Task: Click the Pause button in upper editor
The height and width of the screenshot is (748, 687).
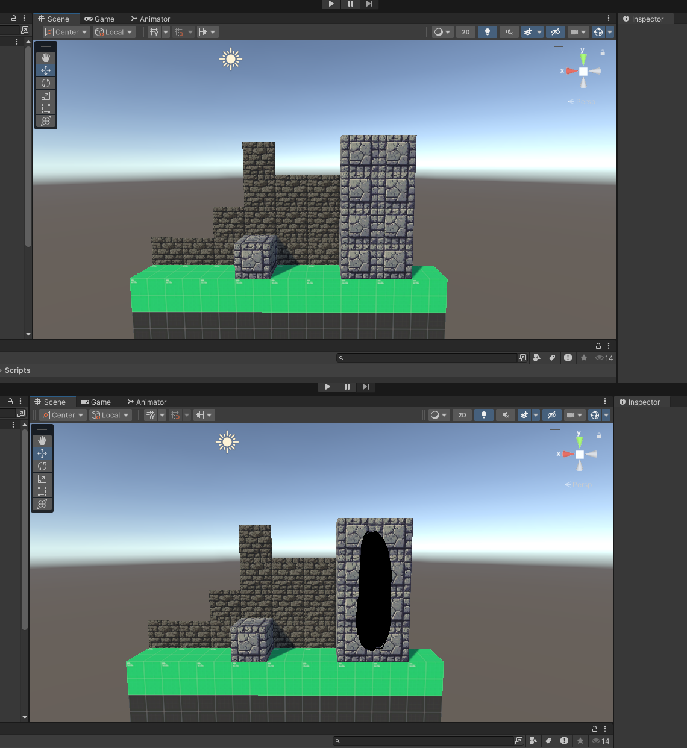Action: [x=351, y=4]
